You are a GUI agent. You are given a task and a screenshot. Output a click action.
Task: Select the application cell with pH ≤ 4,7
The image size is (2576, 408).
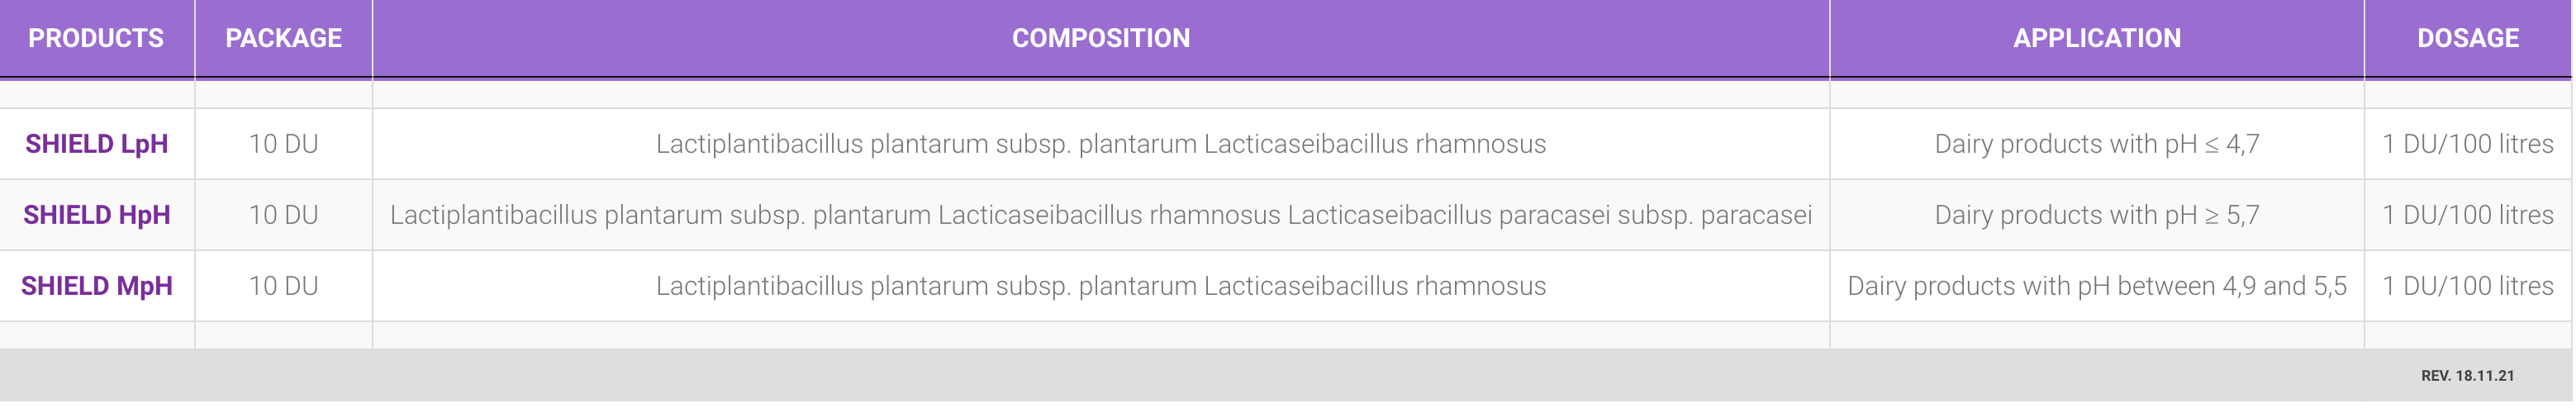[x=2097, y=144]
